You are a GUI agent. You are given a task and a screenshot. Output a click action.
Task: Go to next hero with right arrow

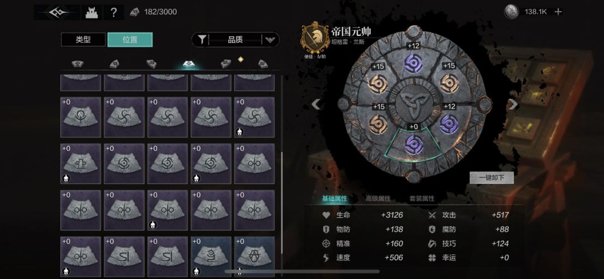pyautogui.click(x=513, y=104)
